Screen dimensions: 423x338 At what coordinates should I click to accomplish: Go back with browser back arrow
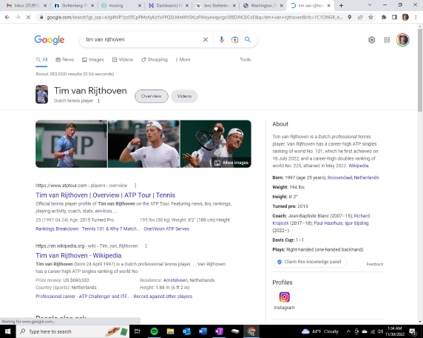7,17
